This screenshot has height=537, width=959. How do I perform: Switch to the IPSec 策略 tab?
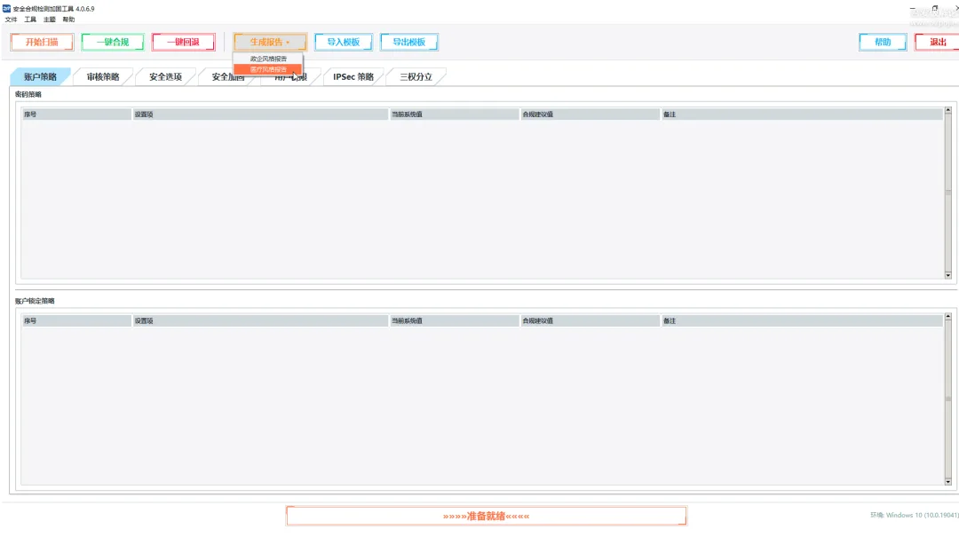(353, 76)
